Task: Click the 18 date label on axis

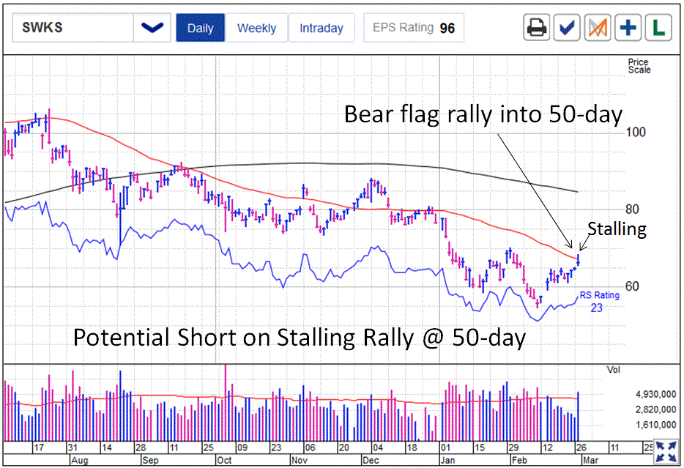Action: coord(412,447)
